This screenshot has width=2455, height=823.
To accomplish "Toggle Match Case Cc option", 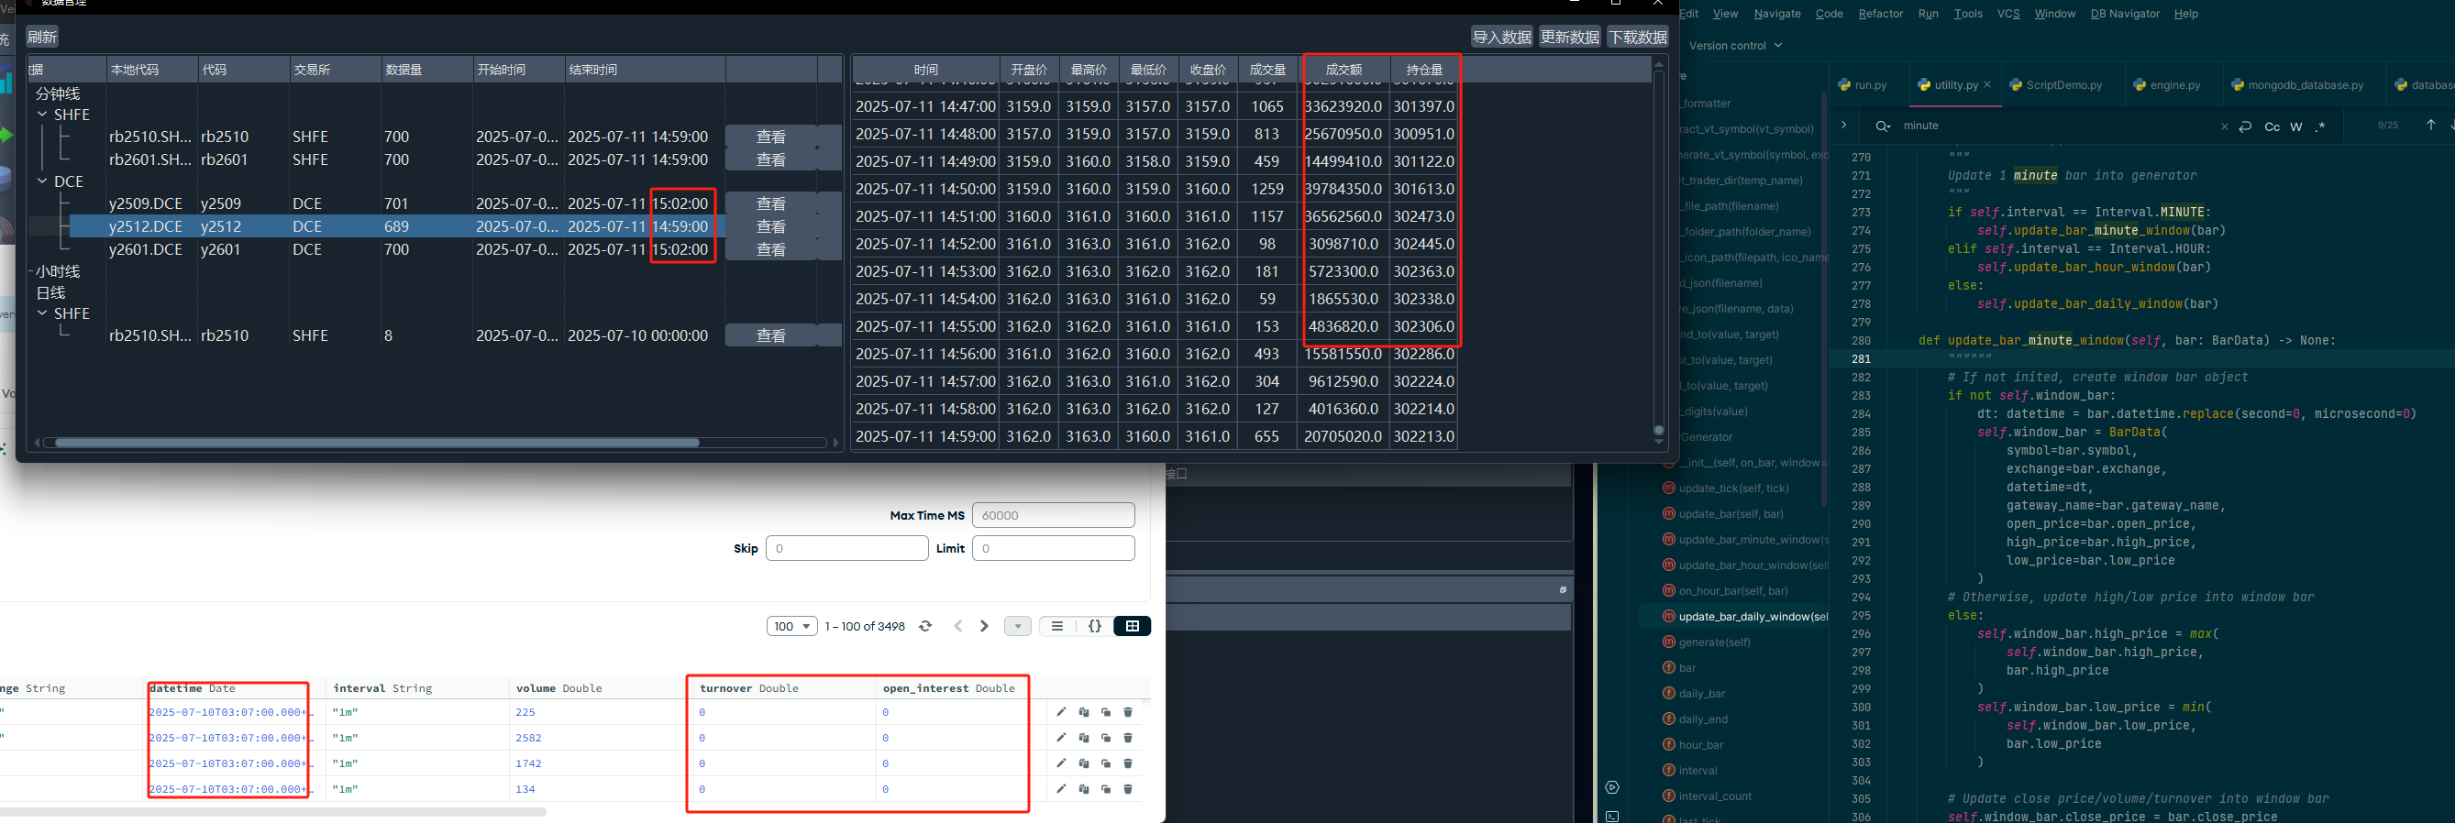I will [2272, 126].
